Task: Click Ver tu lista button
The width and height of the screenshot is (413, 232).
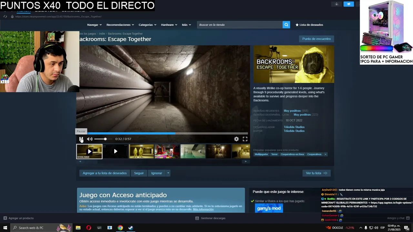Action: [x=317, y=173]
